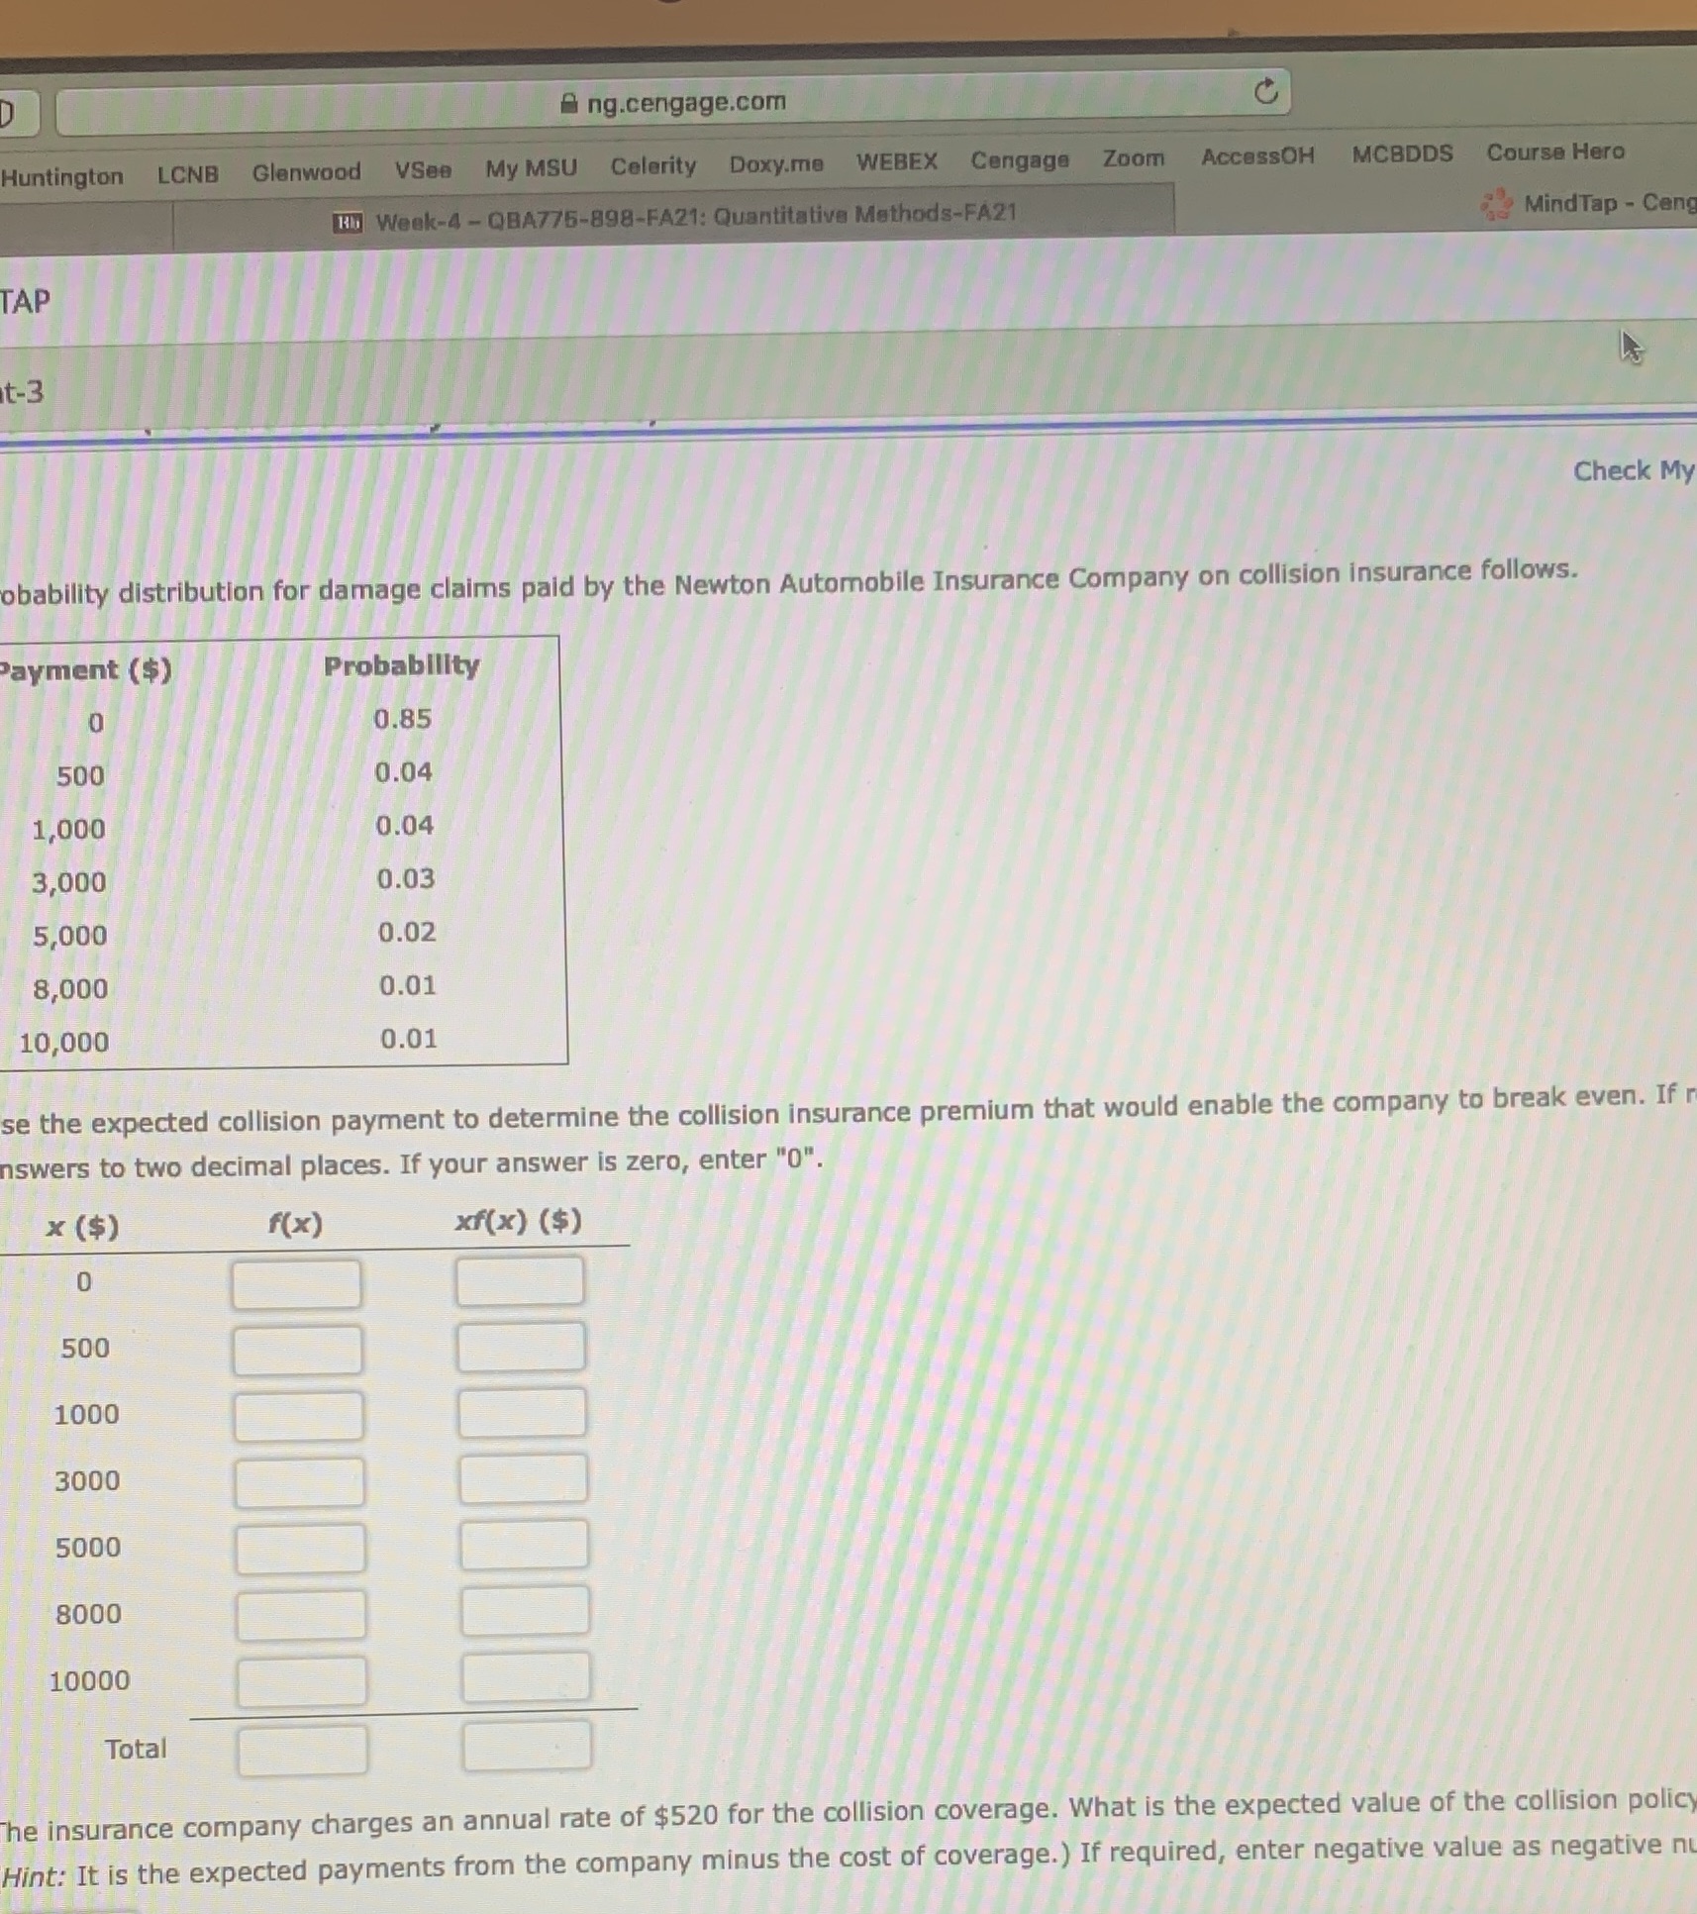Click f(x) input for x = 500
The width and height of the screenshot is (1697, 1914).
(x=297, y=1351)
